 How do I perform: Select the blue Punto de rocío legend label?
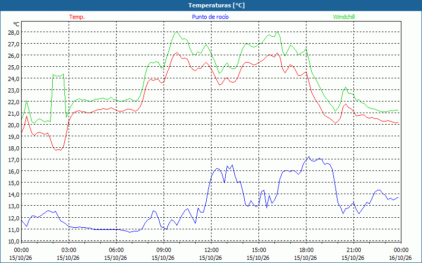(210, 17)
